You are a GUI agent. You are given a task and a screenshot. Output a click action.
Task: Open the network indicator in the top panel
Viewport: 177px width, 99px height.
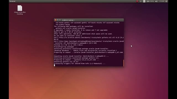(141, 1)
